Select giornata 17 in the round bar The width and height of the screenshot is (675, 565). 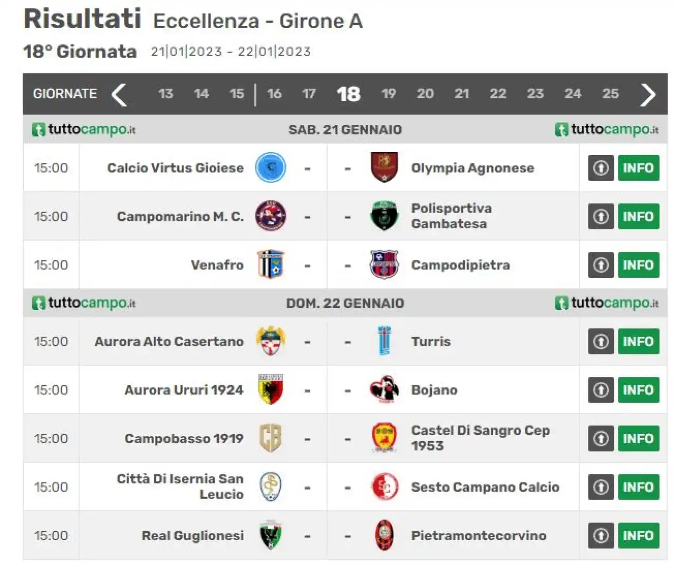point(309,94)
